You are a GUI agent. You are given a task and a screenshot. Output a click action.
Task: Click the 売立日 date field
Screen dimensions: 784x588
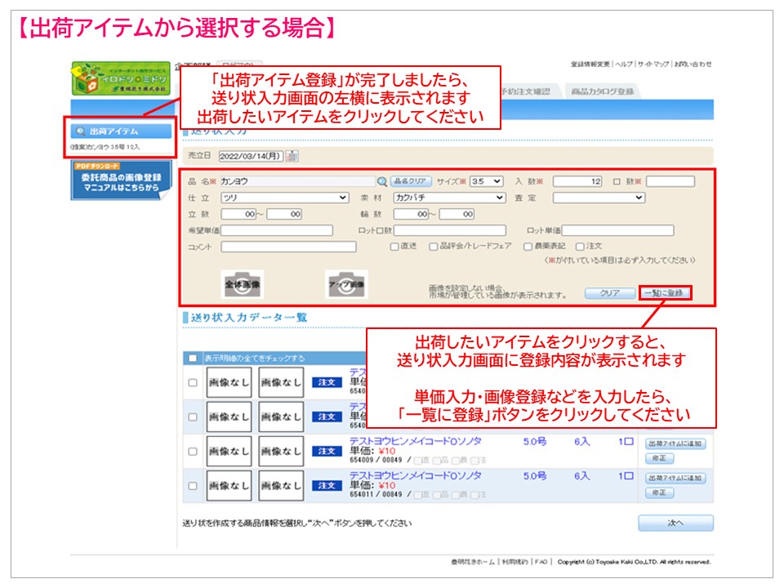pyautogui.click(x=251, y=156)
